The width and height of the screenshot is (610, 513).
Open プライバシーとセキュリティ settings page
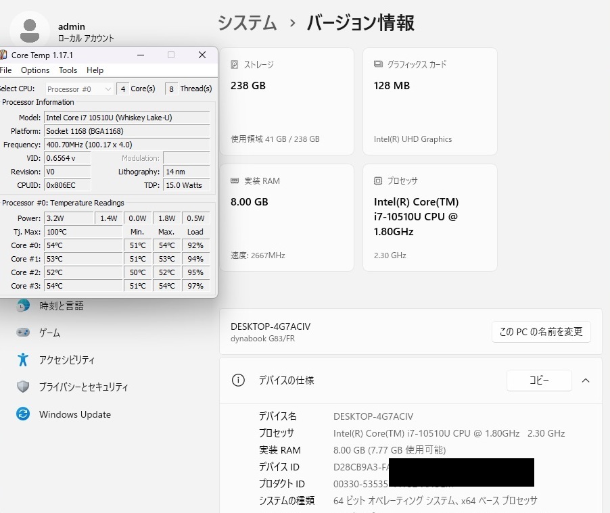pos(83,387)
